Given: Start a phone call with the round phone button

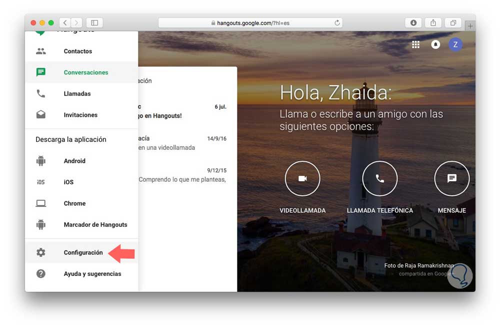Looking at the screenshot, I should (x=380, y=178).
